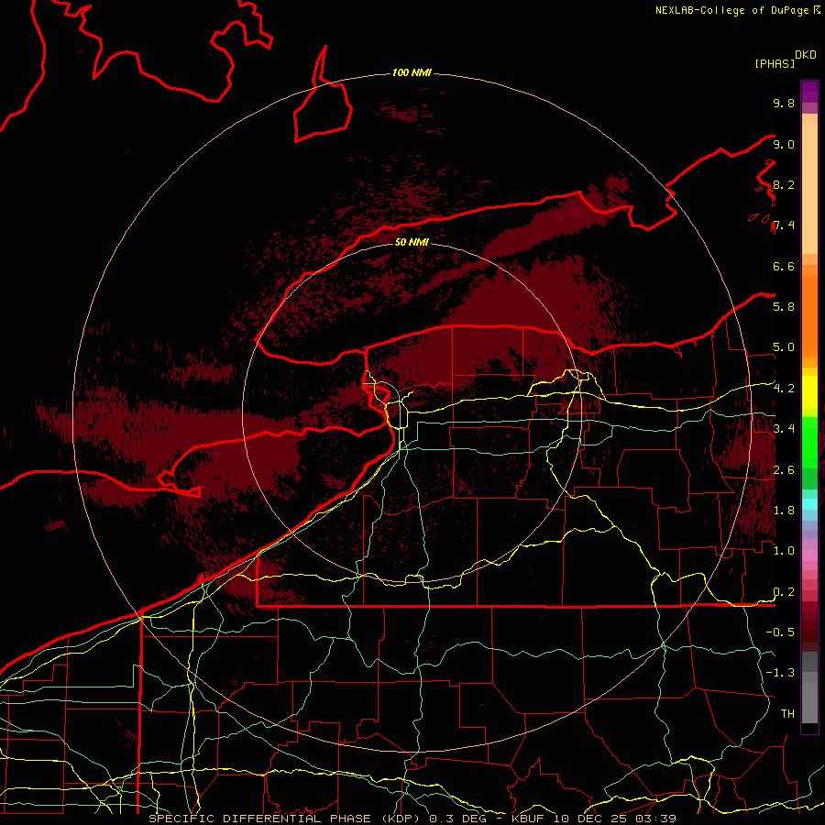Click the 9.8 value on the scale
This screenshot has width=825, height=825.
tap(784, 103)
